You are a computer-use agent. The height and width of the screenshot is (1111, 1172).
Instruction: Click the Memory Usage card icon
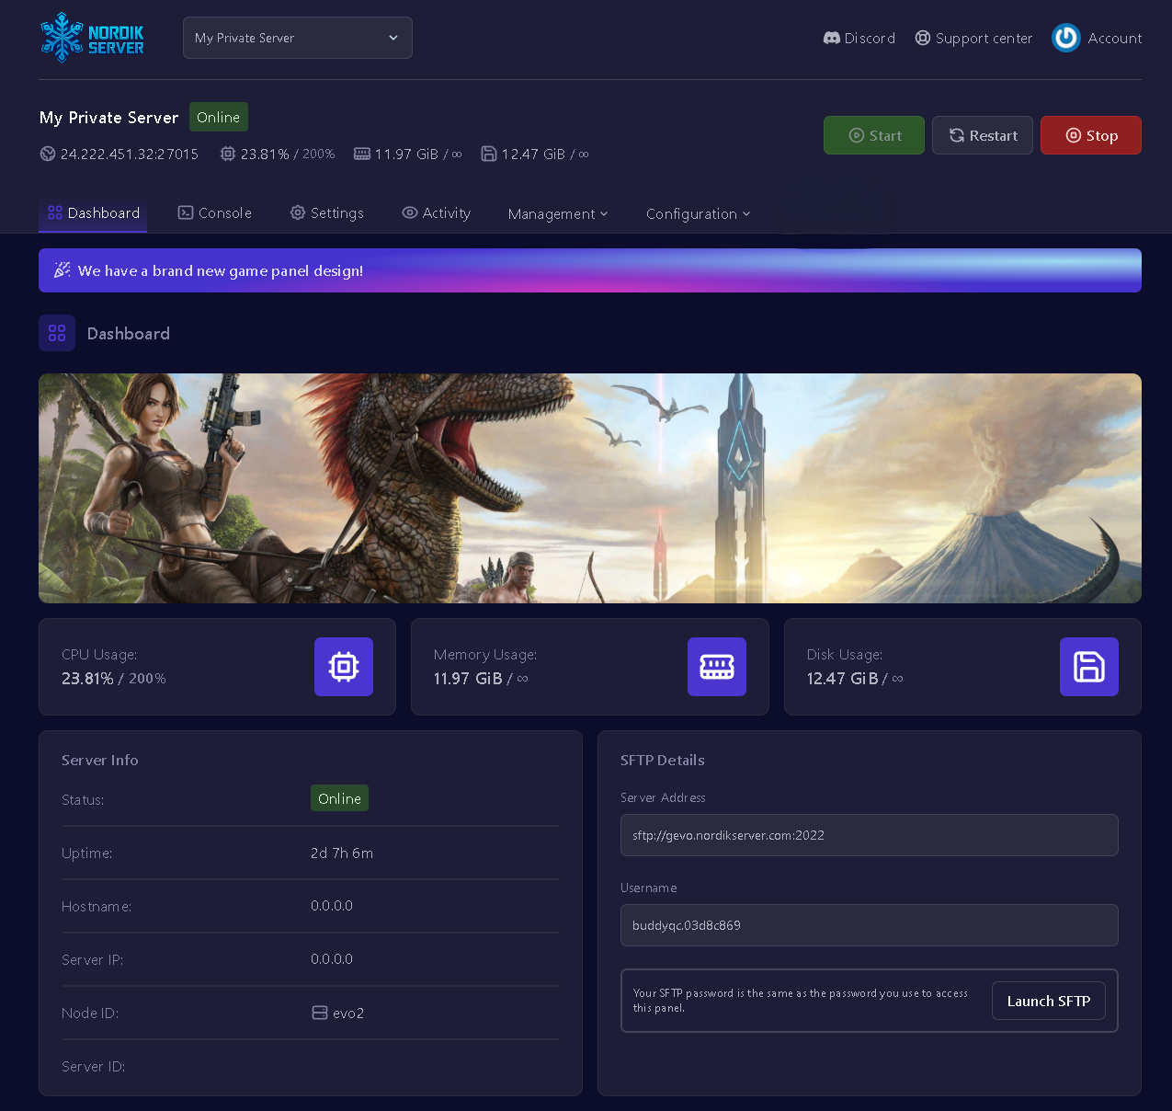[717, 667]
